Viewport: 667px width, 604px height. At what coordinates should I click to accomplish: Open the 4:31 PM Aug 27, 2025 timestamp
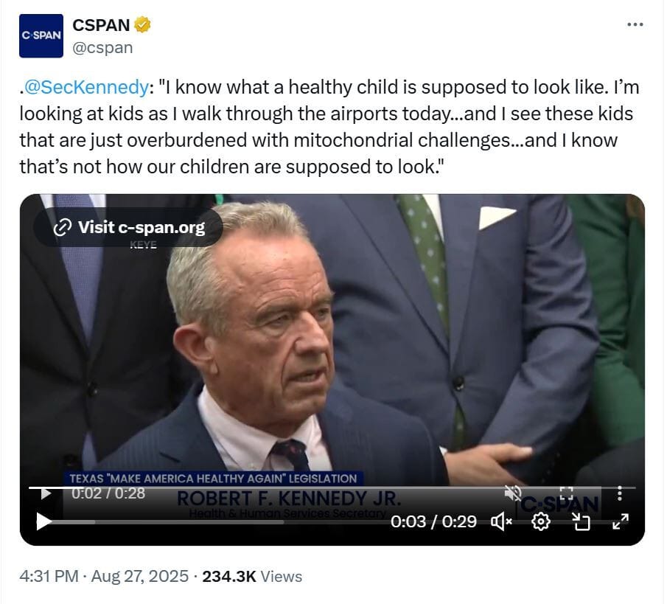click(104, 576)
